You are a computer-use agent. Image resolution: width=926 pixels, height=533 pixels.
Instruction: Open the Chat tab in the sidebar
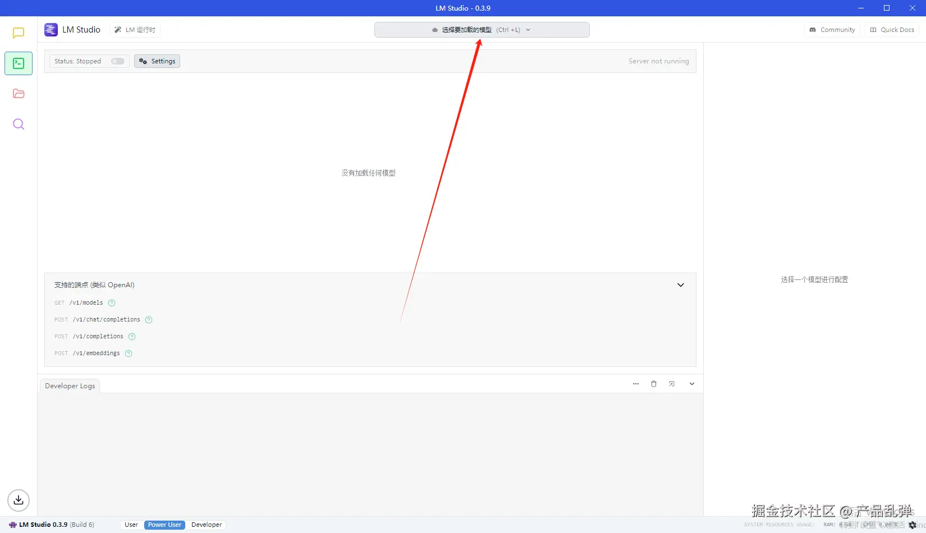click(19, 33)
